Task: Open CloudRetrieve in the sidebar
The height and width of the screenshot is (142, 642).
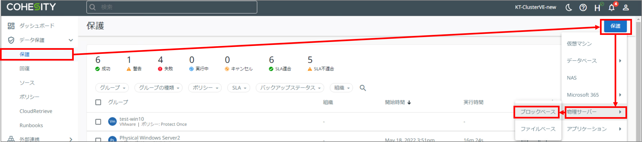Action: click(36, 111)
